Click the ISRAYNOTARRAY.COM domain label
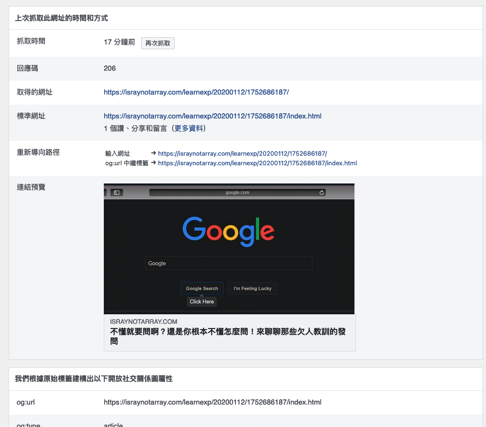The image size is (486, 427). (144, 321)
